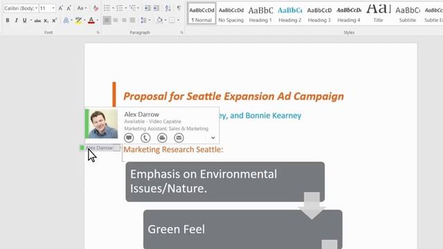Screen dimensions: 443x249
Task: Click Alex Darrow's contact photo
Action: [x=103, y=124]
